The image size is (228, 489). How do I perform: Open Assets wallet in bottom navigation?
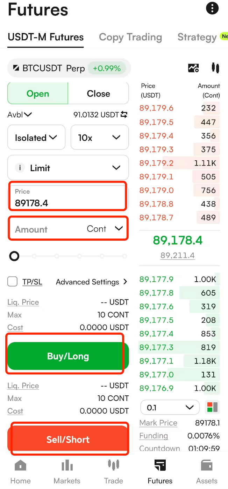(x=207, y=472)
